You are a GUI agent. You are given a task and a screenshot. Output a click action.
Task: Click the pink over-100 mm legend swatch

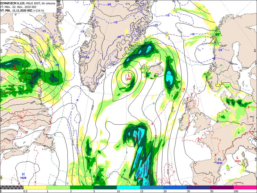[245, 187]
